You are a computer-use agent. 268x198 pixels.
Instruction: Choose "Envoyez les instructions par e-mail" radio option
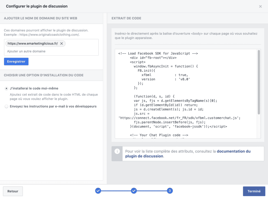(7, 106)
